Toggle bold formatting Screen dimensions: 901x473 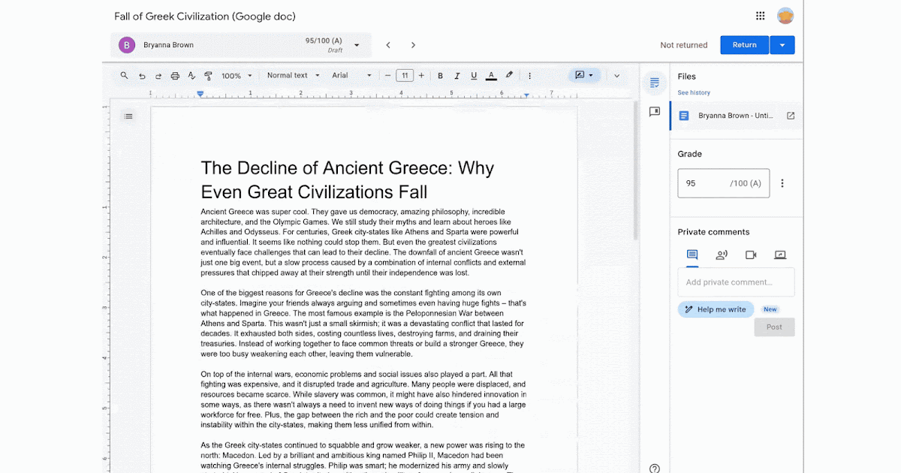[x=440, y=76]
